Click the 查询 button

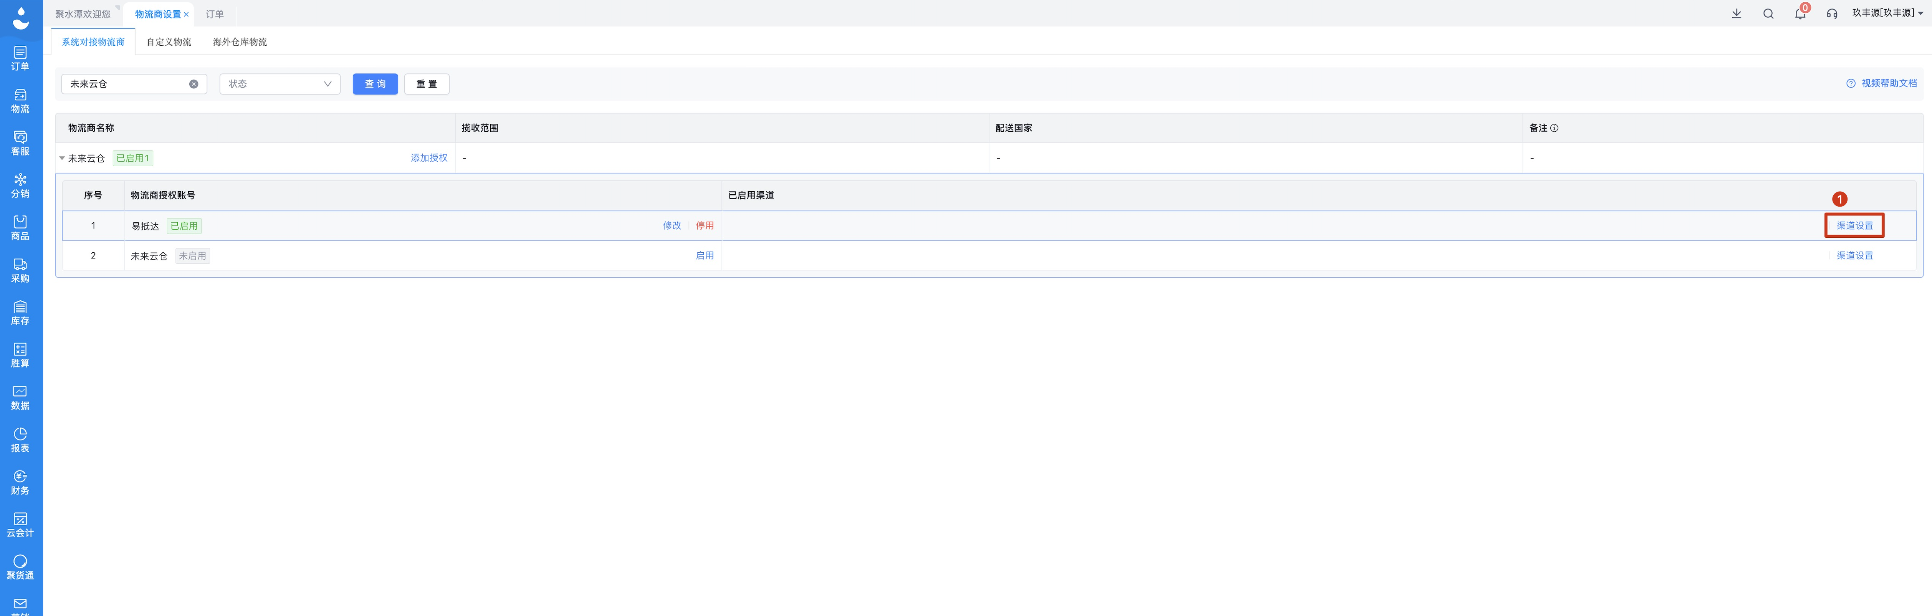375,84
